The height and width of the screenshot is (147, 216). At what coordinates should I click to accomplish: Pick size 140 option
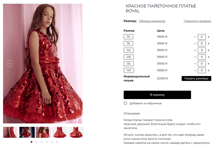129,70
